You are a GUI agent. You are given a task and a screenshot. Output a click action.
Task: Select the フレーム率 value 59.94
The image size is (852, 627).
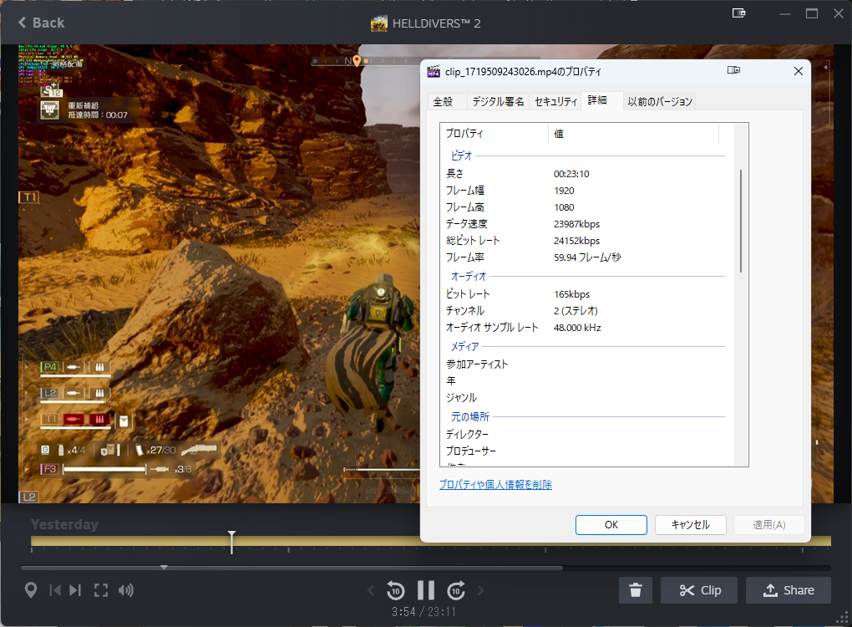click(x=587, y=257)
